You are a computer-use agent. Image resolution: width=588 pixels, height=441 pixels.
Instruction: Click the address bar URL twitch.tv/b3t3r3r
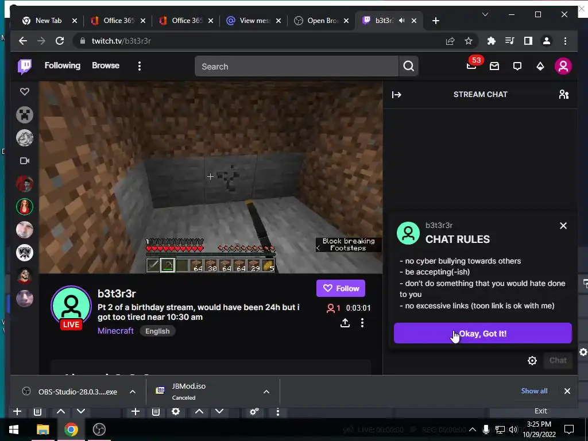click(121, 41)
